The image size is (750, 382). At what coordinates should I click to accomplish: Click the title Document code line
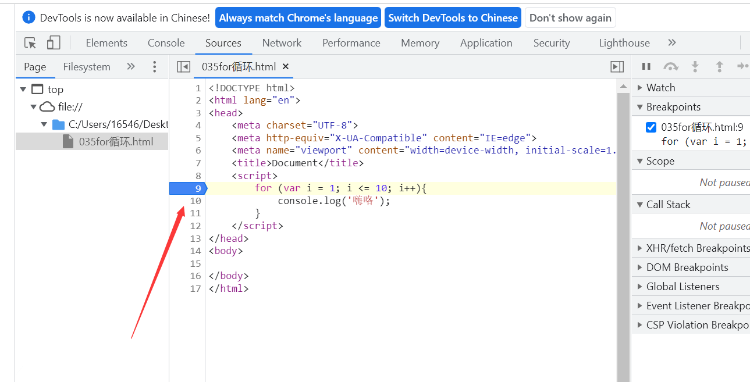(297, 163)
